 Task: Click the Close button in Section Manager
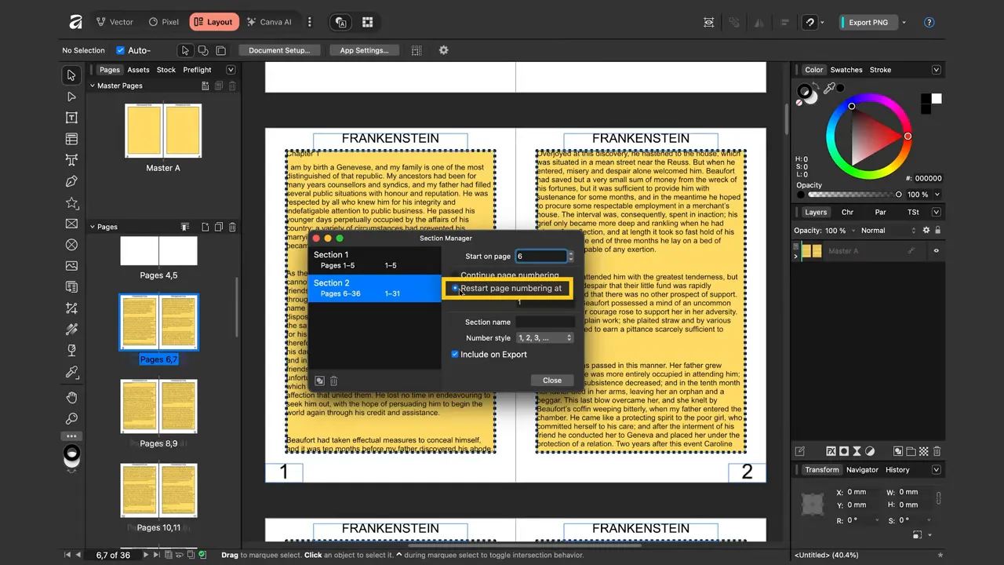(x=551, y=380)
